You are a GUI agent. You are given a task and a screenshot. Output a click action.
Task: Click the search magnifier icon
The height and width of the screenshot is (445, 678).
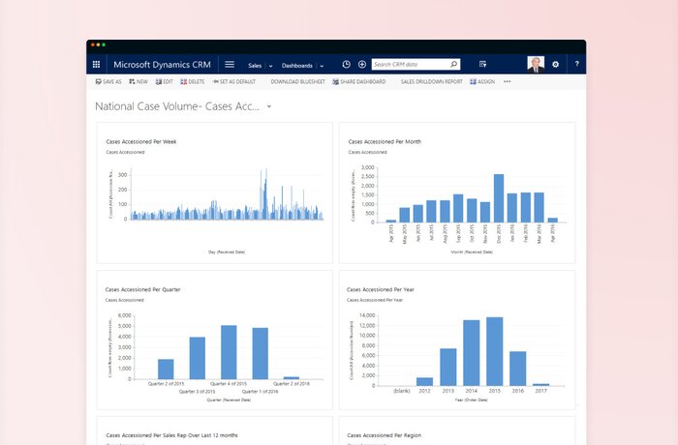pyautogui.click(x=454, y=65)
